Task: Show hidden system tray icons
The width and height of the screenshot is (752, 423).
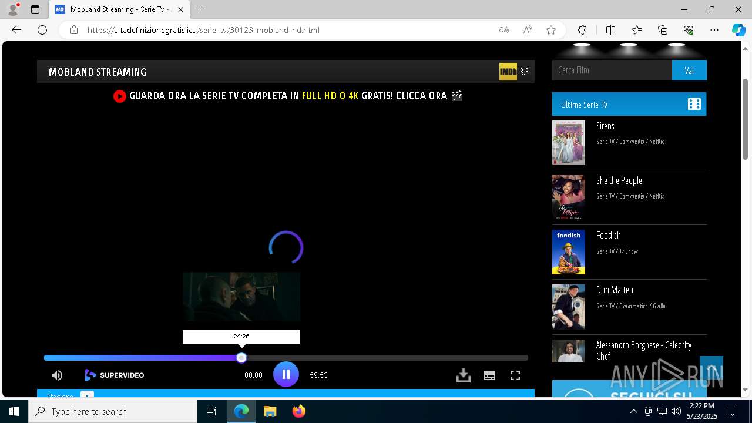Action: click(633, 411)
